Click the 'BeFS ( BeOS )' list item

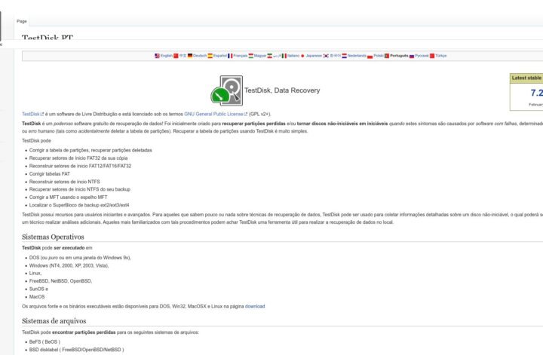[x=44, y=342]
